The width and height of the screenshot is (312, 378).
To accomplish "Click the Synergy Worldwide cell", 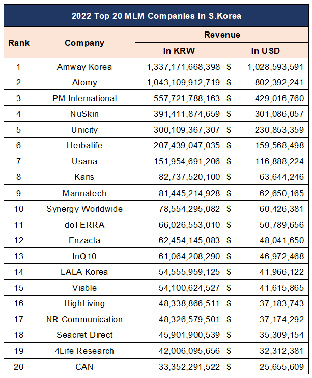I will (x=84, y=209).
